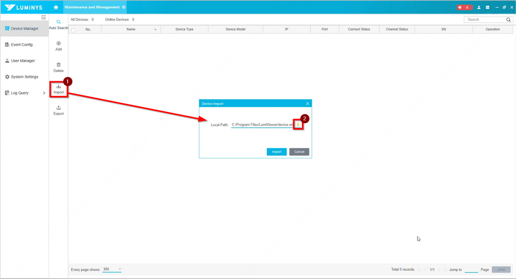Click the Home icon in the top bar
The width and height of the screenshot is (516, 279).
pos(56,7)
